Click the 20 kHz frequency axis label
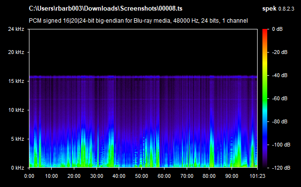The image size is (301, 187). (x=16, y=52)
